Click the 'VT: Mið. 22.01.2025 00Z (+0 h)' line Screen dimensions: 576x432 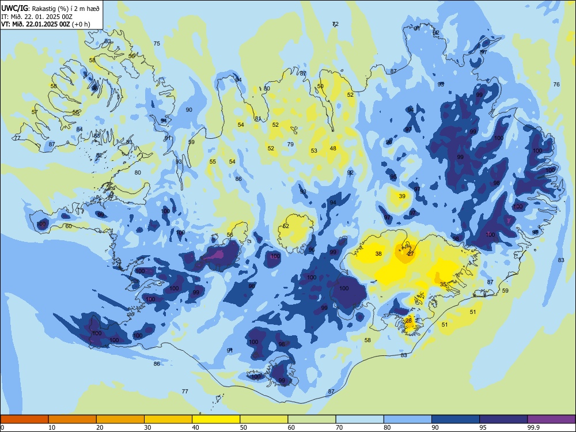pyautogui.click(x=46, y=24)
